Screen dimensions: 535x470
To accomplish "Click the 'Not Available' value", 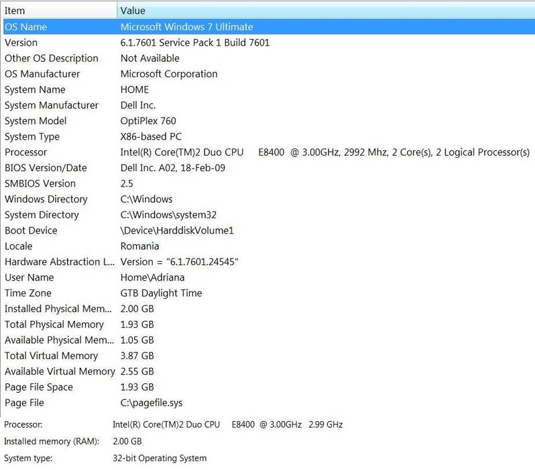I will (150, 58).
